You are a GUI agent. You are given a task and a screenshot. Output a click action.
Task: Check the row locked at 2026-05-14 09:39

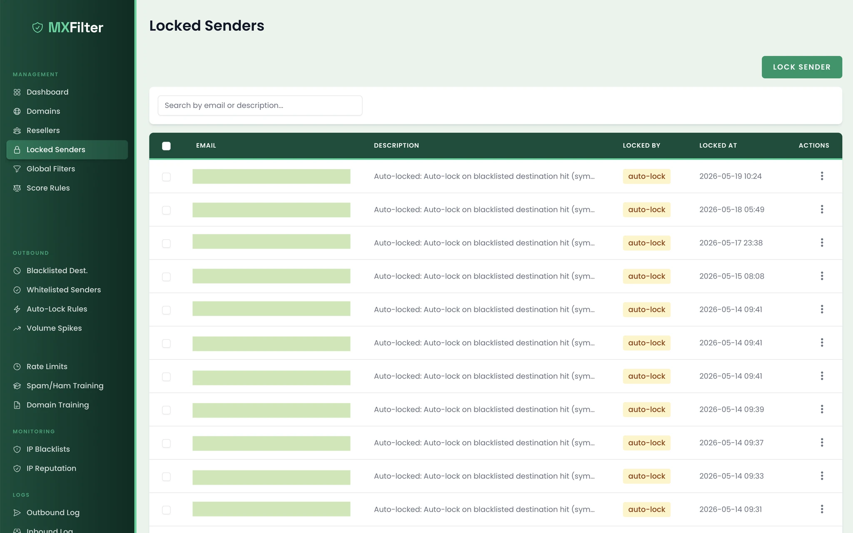point(166,410)
